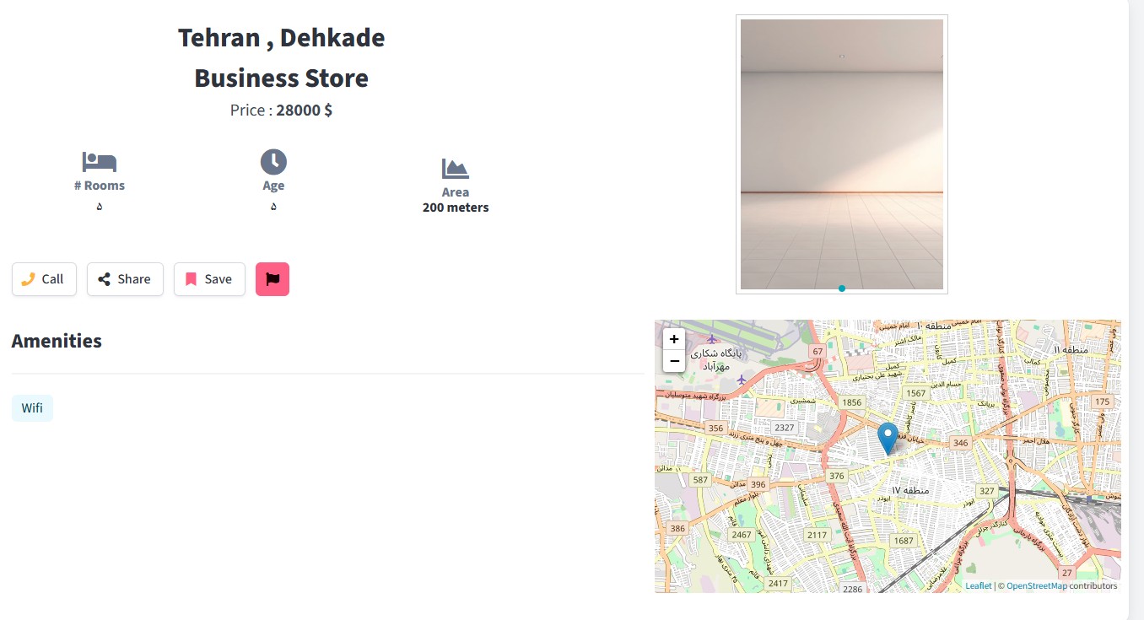
Task: Click the area chart icon
Action: point(456,169)
